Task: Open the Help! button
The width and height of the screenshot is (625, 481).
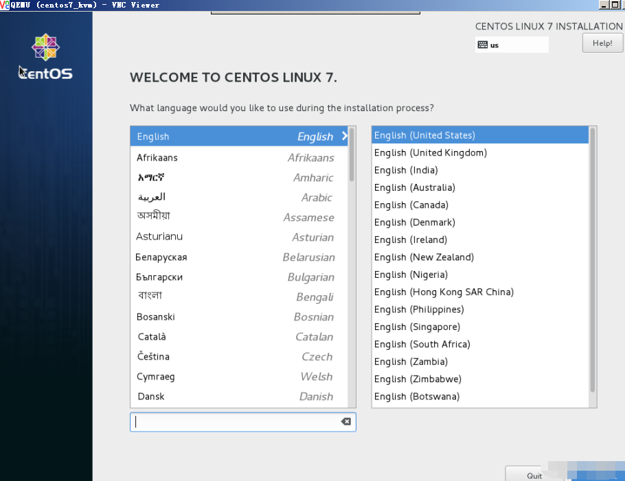Action: click(602, 43)
